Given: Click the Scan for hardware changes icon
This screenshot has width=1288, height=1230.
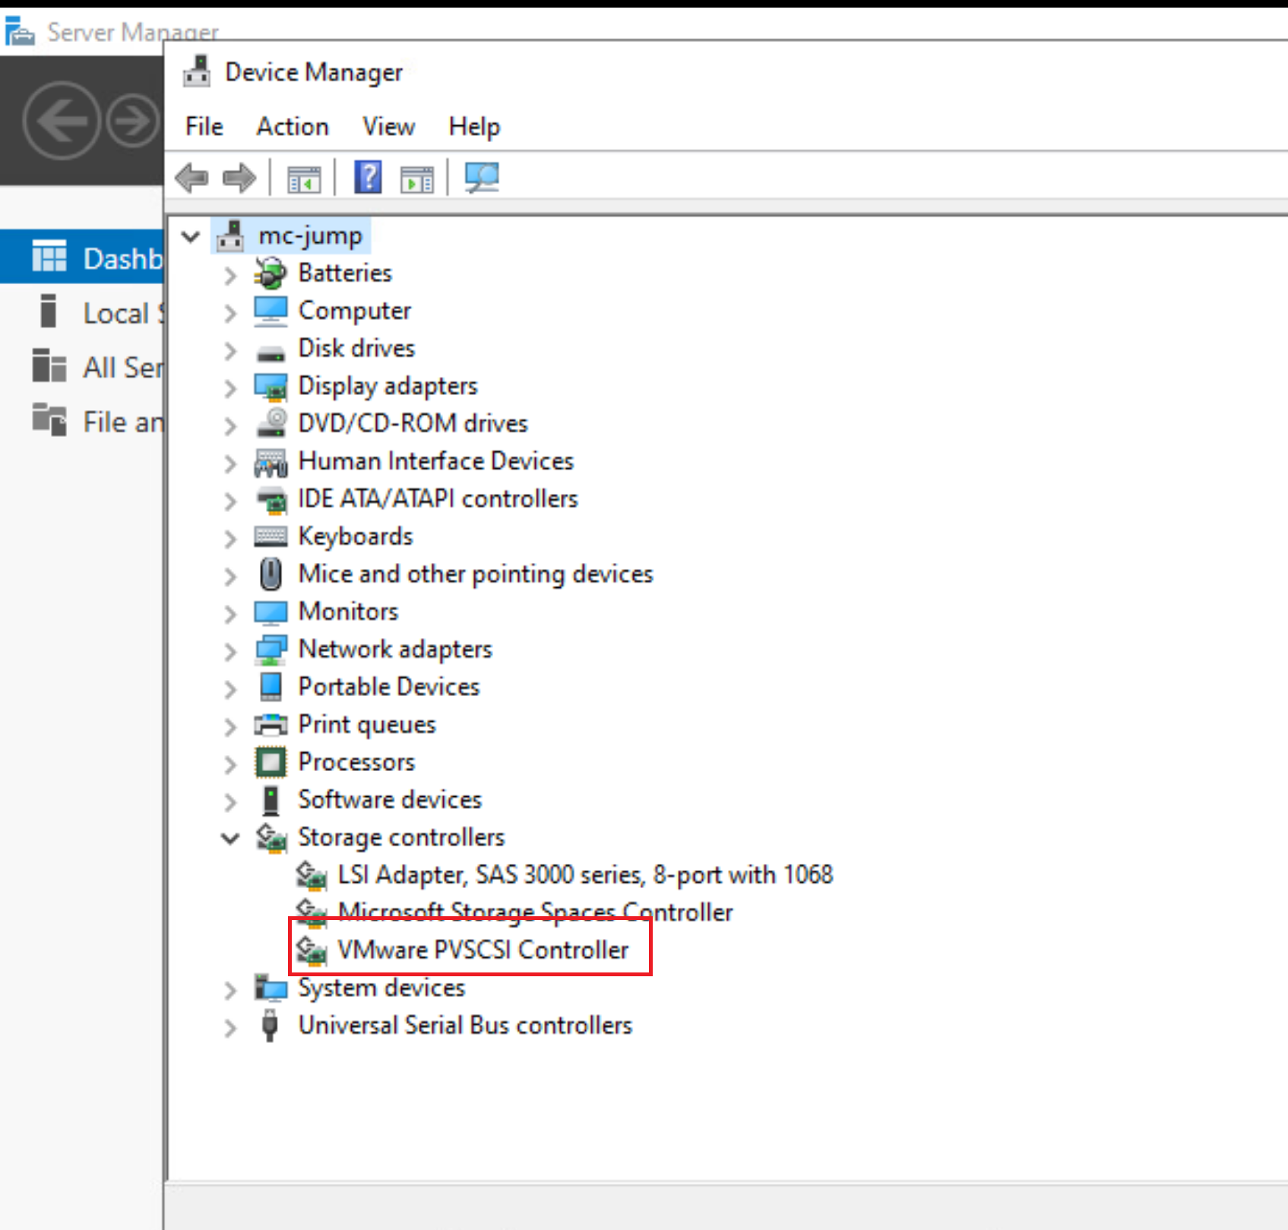Looking at the screenshot, I should click(482, 179).
